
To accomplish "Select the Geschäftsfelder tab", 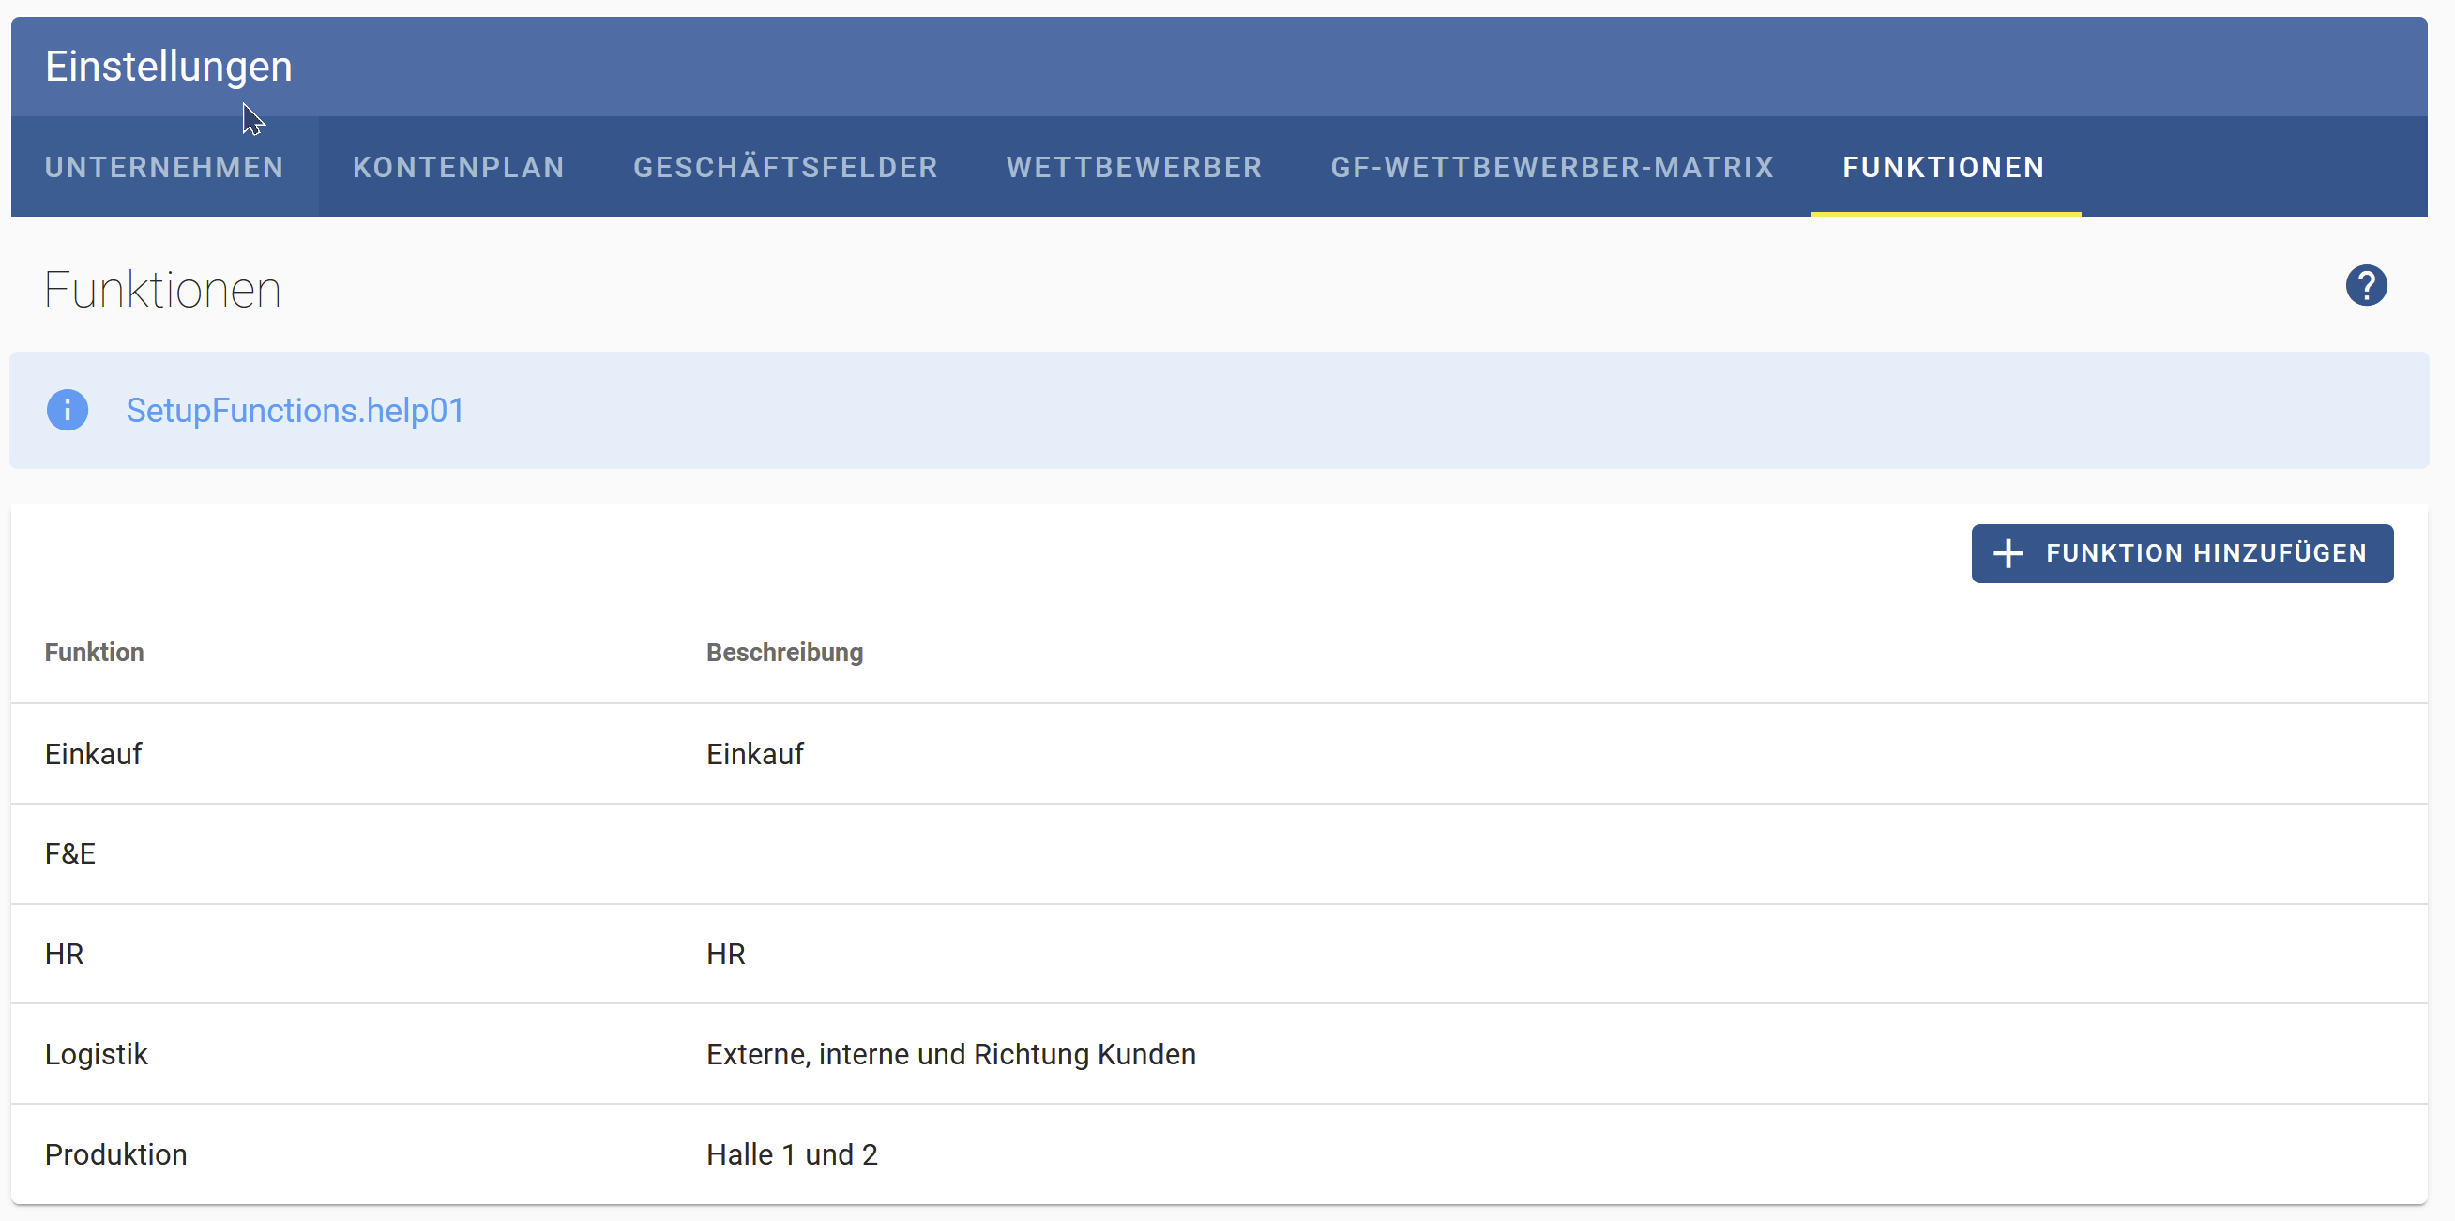I will (785, 167).
